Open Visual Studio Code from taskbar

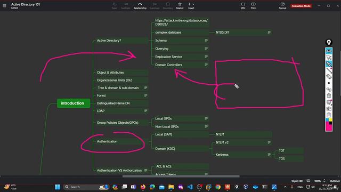click(190, 187)
